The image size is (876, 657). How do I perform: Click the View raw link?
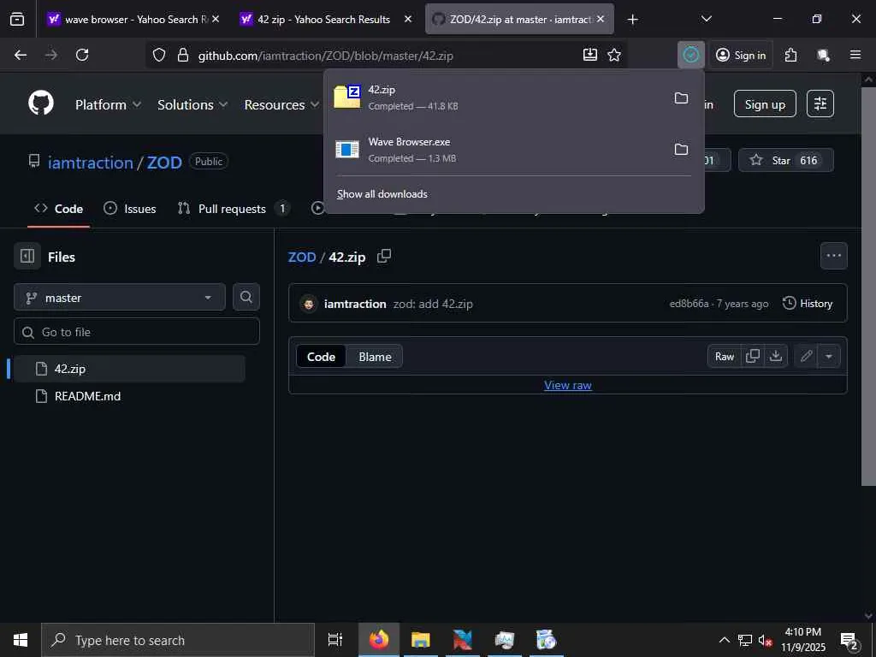click(x=568, y=385)
